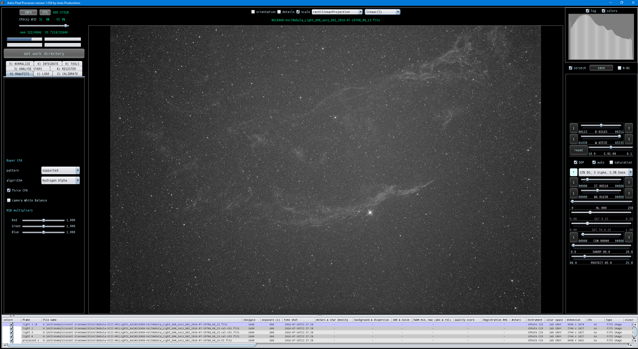
Task: Click the Veil Nebula image preview
Action: click(325, 169)
